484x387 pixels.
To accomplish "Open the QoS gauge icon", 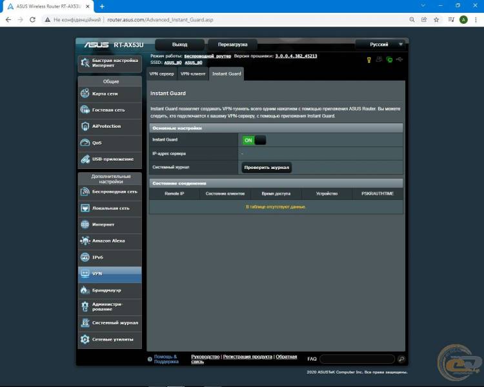I will [85, 143].
